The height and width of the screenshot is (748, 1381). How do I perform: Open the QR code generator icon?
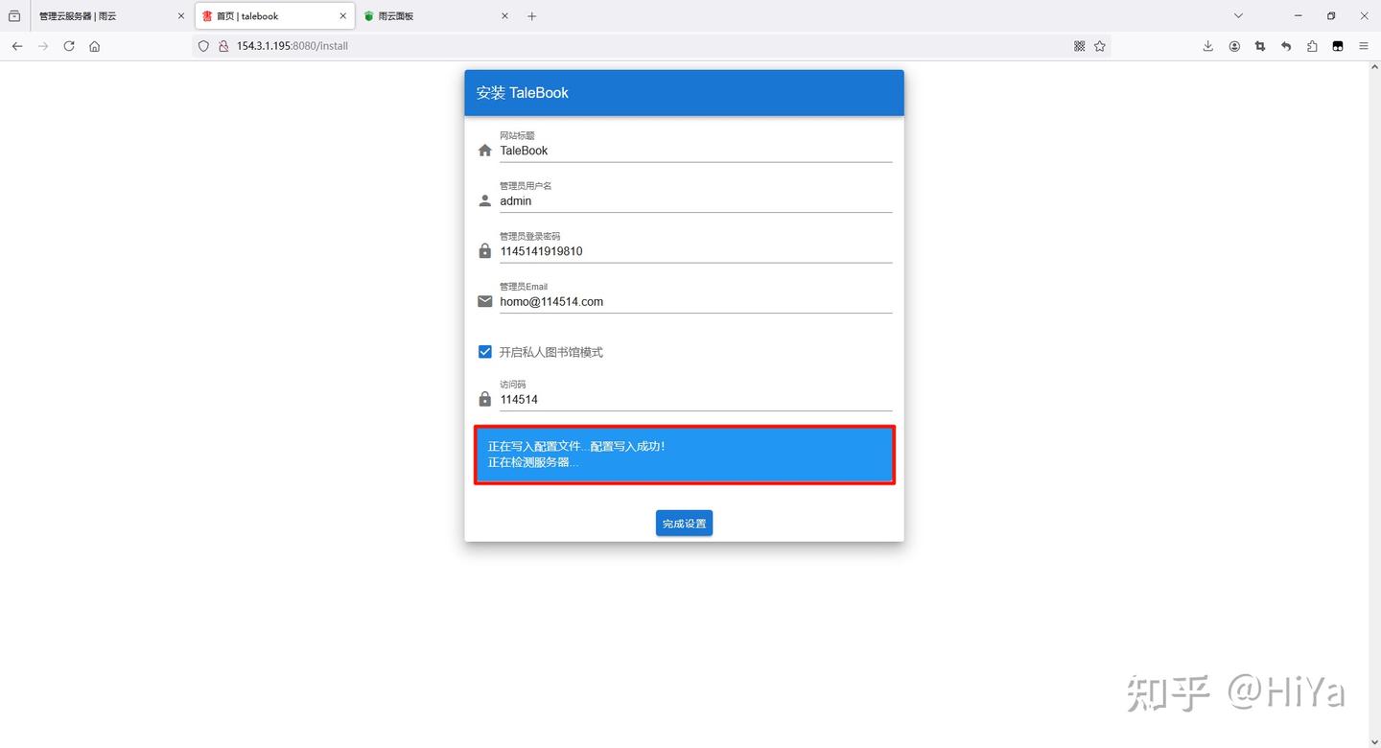tap(1079, 46)
